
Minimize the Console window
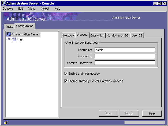point(155,3)
